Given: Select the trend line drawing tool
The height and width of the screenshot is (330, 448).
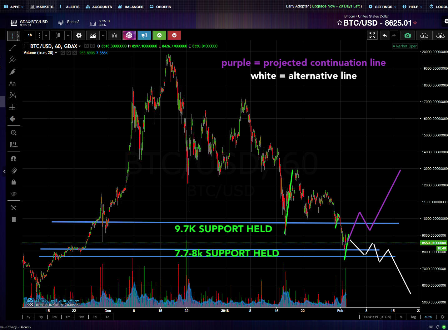Looking at the screenshot, I should pyautogui.click(x=12, y=48).
